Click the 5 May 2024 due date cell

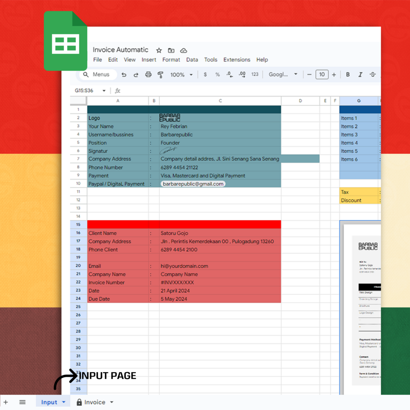(220, 299)
